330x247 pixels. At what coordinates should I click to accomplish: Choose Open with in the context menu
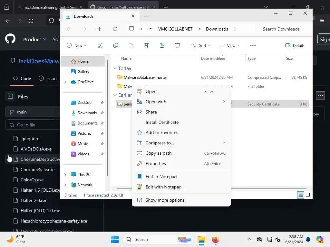point(181,102)
